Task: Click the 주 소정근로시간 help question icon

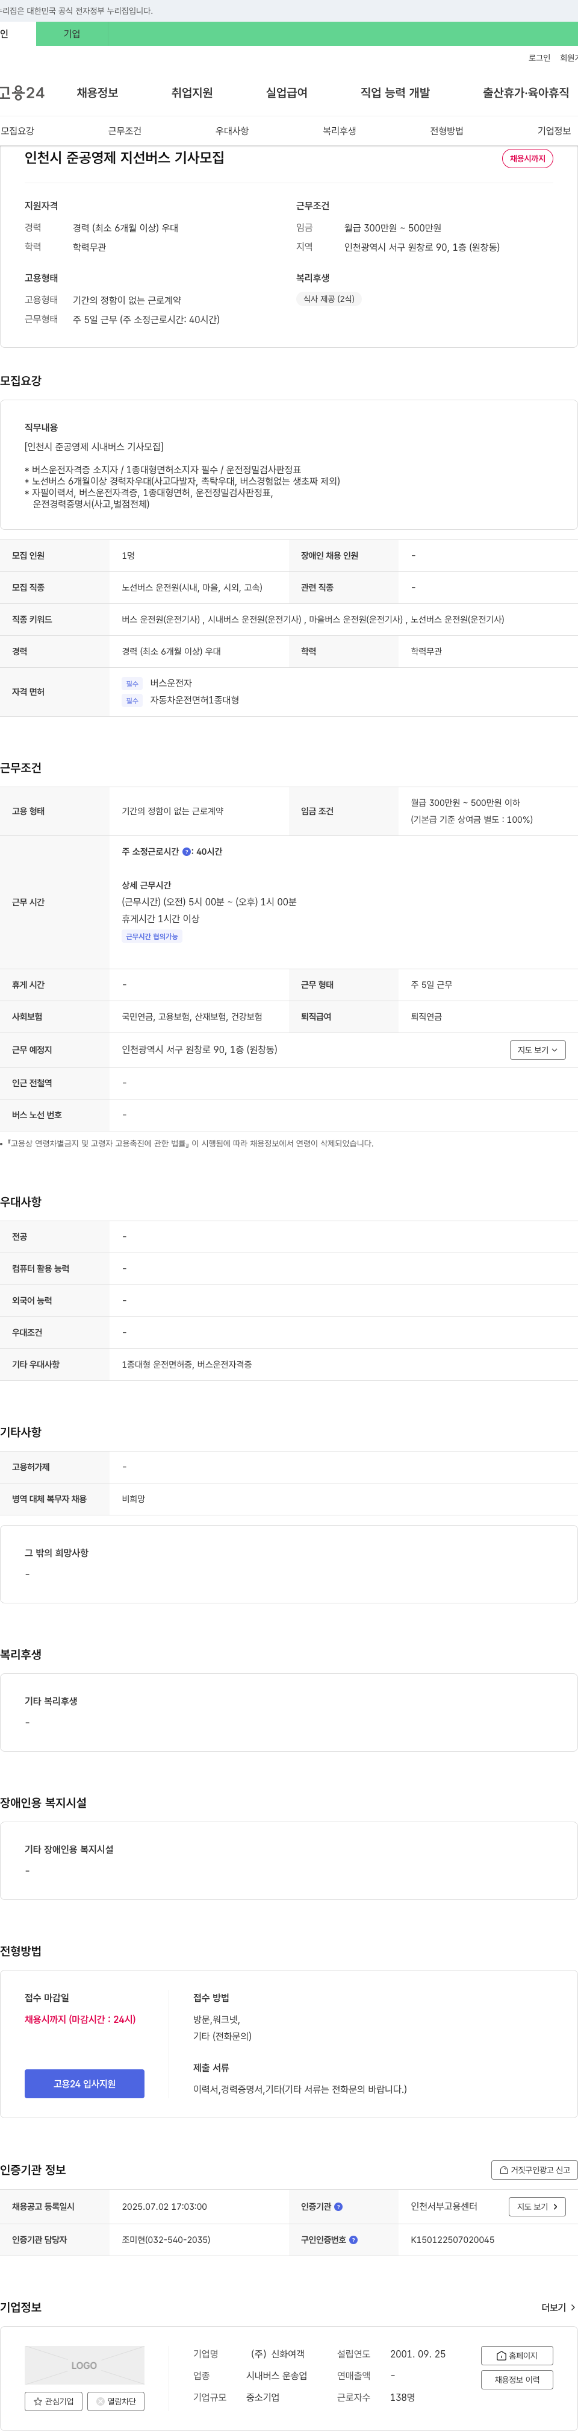Action: click(187, 851)
